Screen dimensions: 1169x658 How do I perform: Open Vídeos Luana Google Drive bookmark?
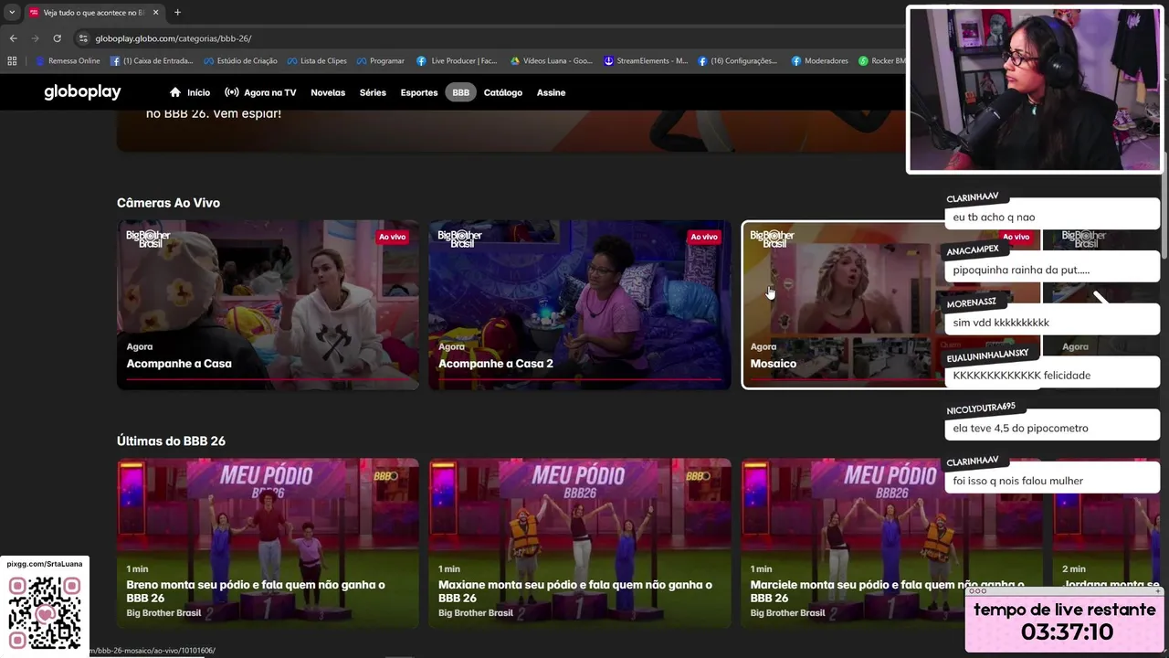551,61
